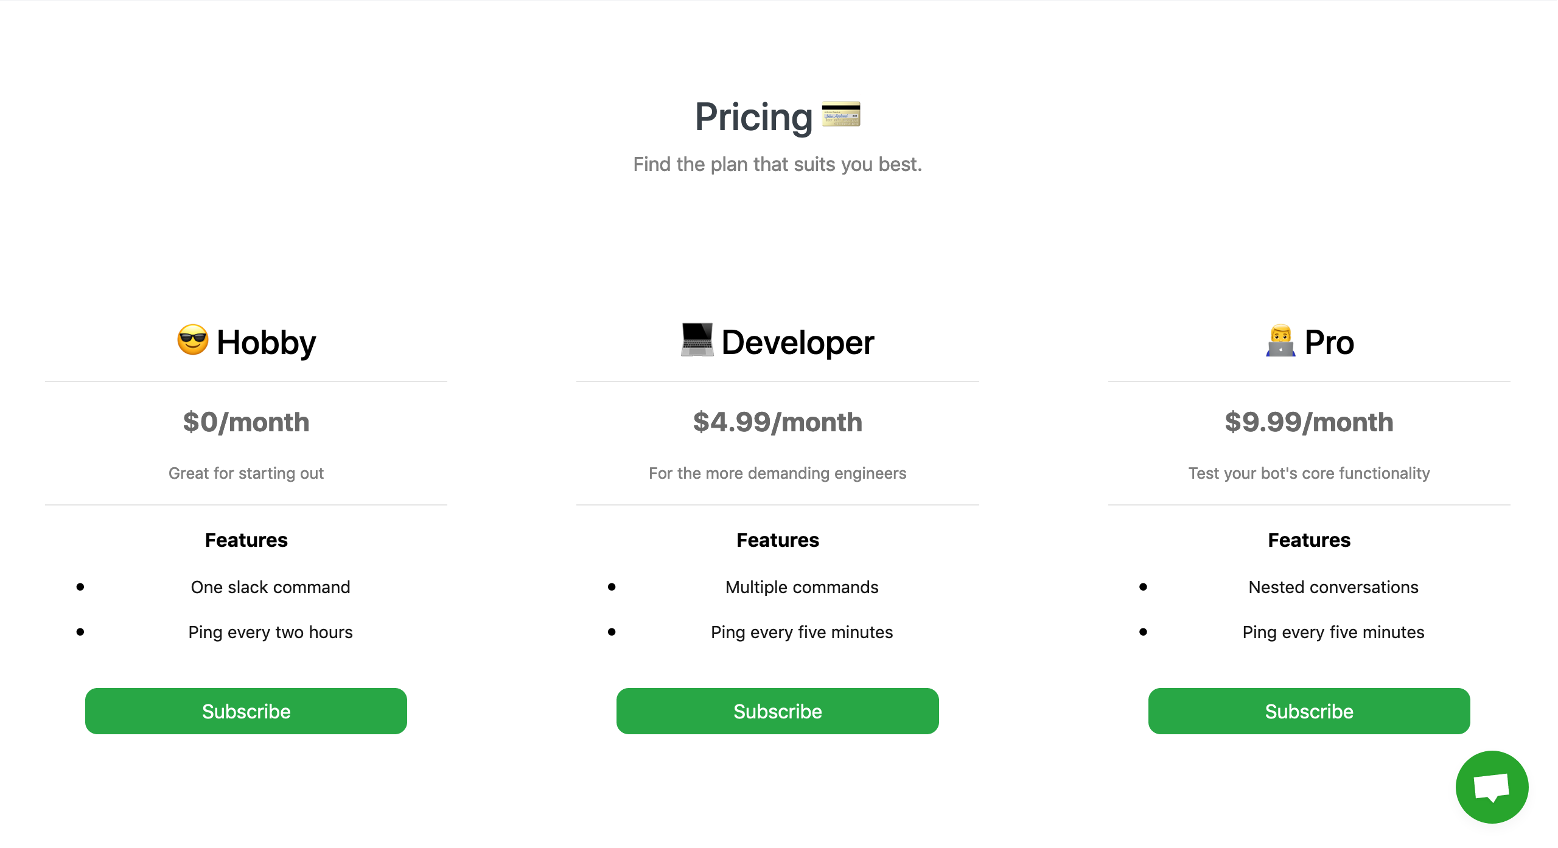Subscribe to the Pro plan
Screen dimensions: 1558x848
[1308, 711]
